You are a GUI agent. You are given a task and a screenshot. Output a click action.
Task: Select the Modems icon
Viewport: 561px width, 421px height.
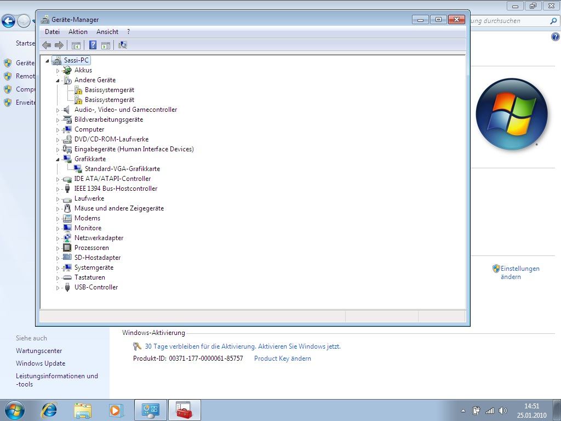pyautogui.click(x=67, y=218)
